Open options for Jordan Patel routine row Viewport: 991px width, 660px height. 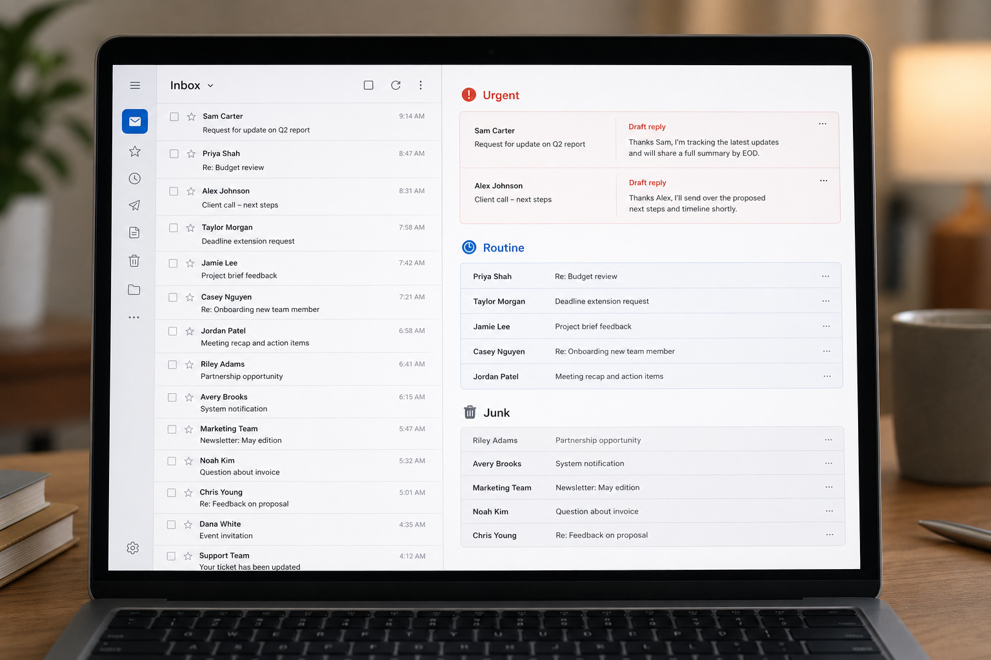click(x=827, y=376)
